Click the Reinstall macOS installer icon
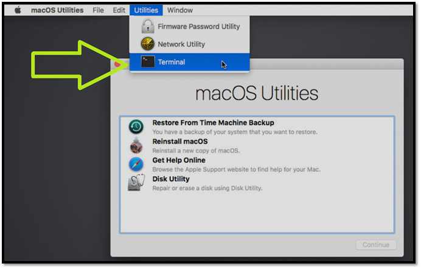Image resolution: width=421 pixels, height=269 pixels. [136, 145]
